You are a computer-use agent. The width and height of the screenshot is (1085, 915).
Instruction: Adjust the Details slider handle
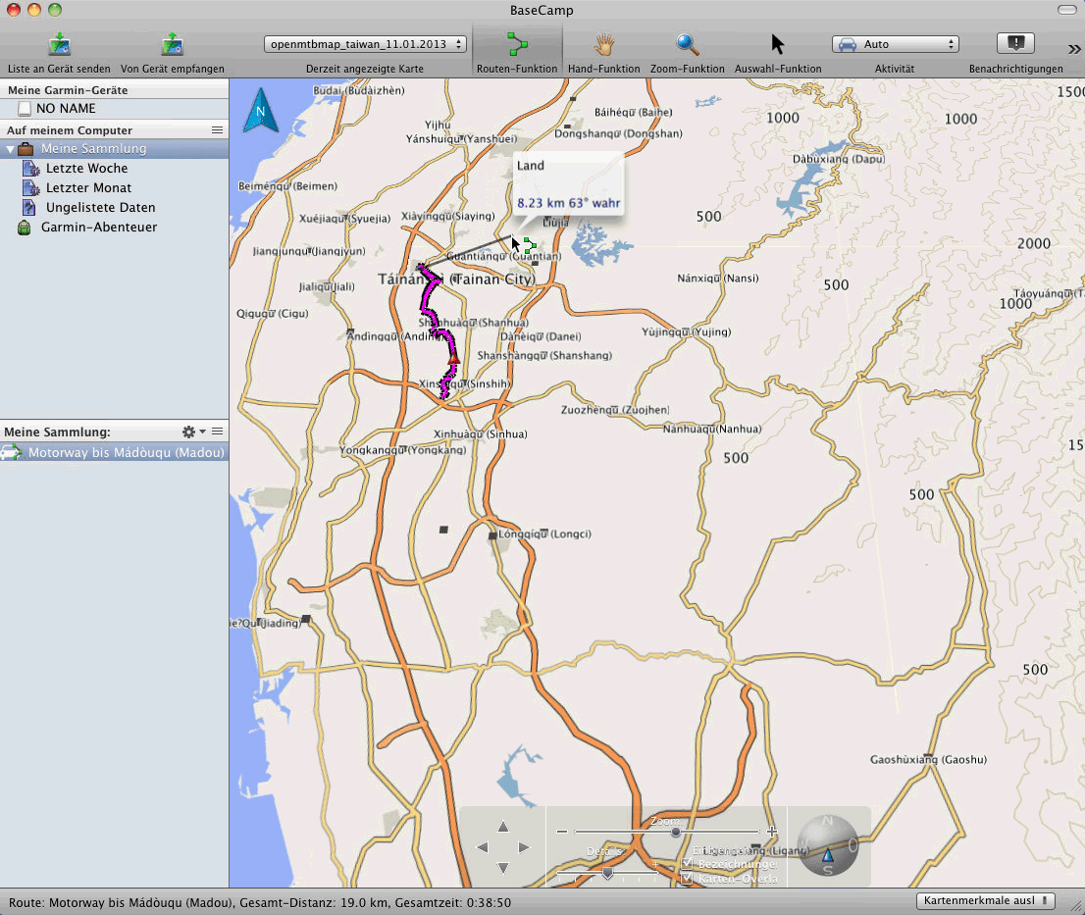coord(607,874)
